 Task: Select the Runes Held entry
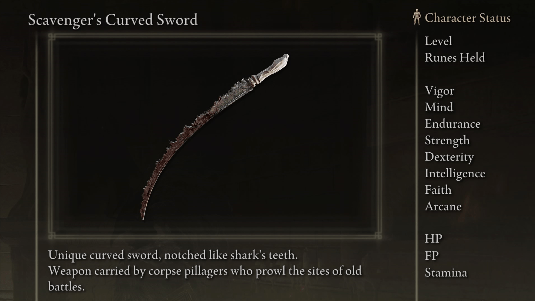click(455, 58)
